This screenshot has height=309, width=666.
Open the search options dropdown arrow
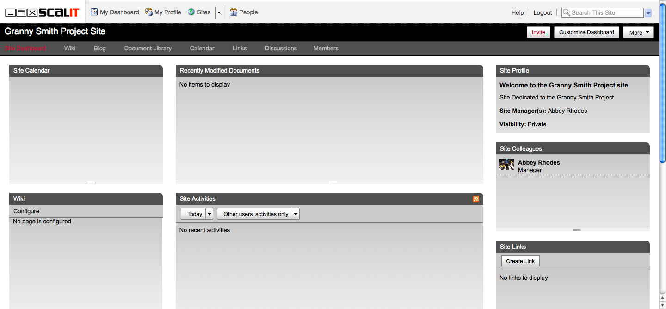pos(648,13)
